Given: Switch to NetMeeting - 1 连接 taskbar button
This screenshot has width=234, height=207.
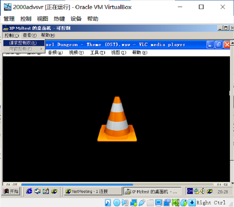Looking at the screenshot, I should pyautogui.click(x=93, y=191).
